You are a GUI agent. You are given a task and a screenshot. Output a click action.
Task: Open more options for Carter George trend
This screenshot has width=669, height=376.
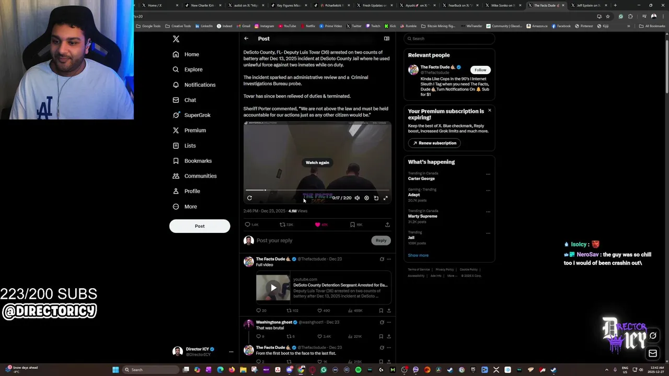pyautogui.click(x=488, y=174)
